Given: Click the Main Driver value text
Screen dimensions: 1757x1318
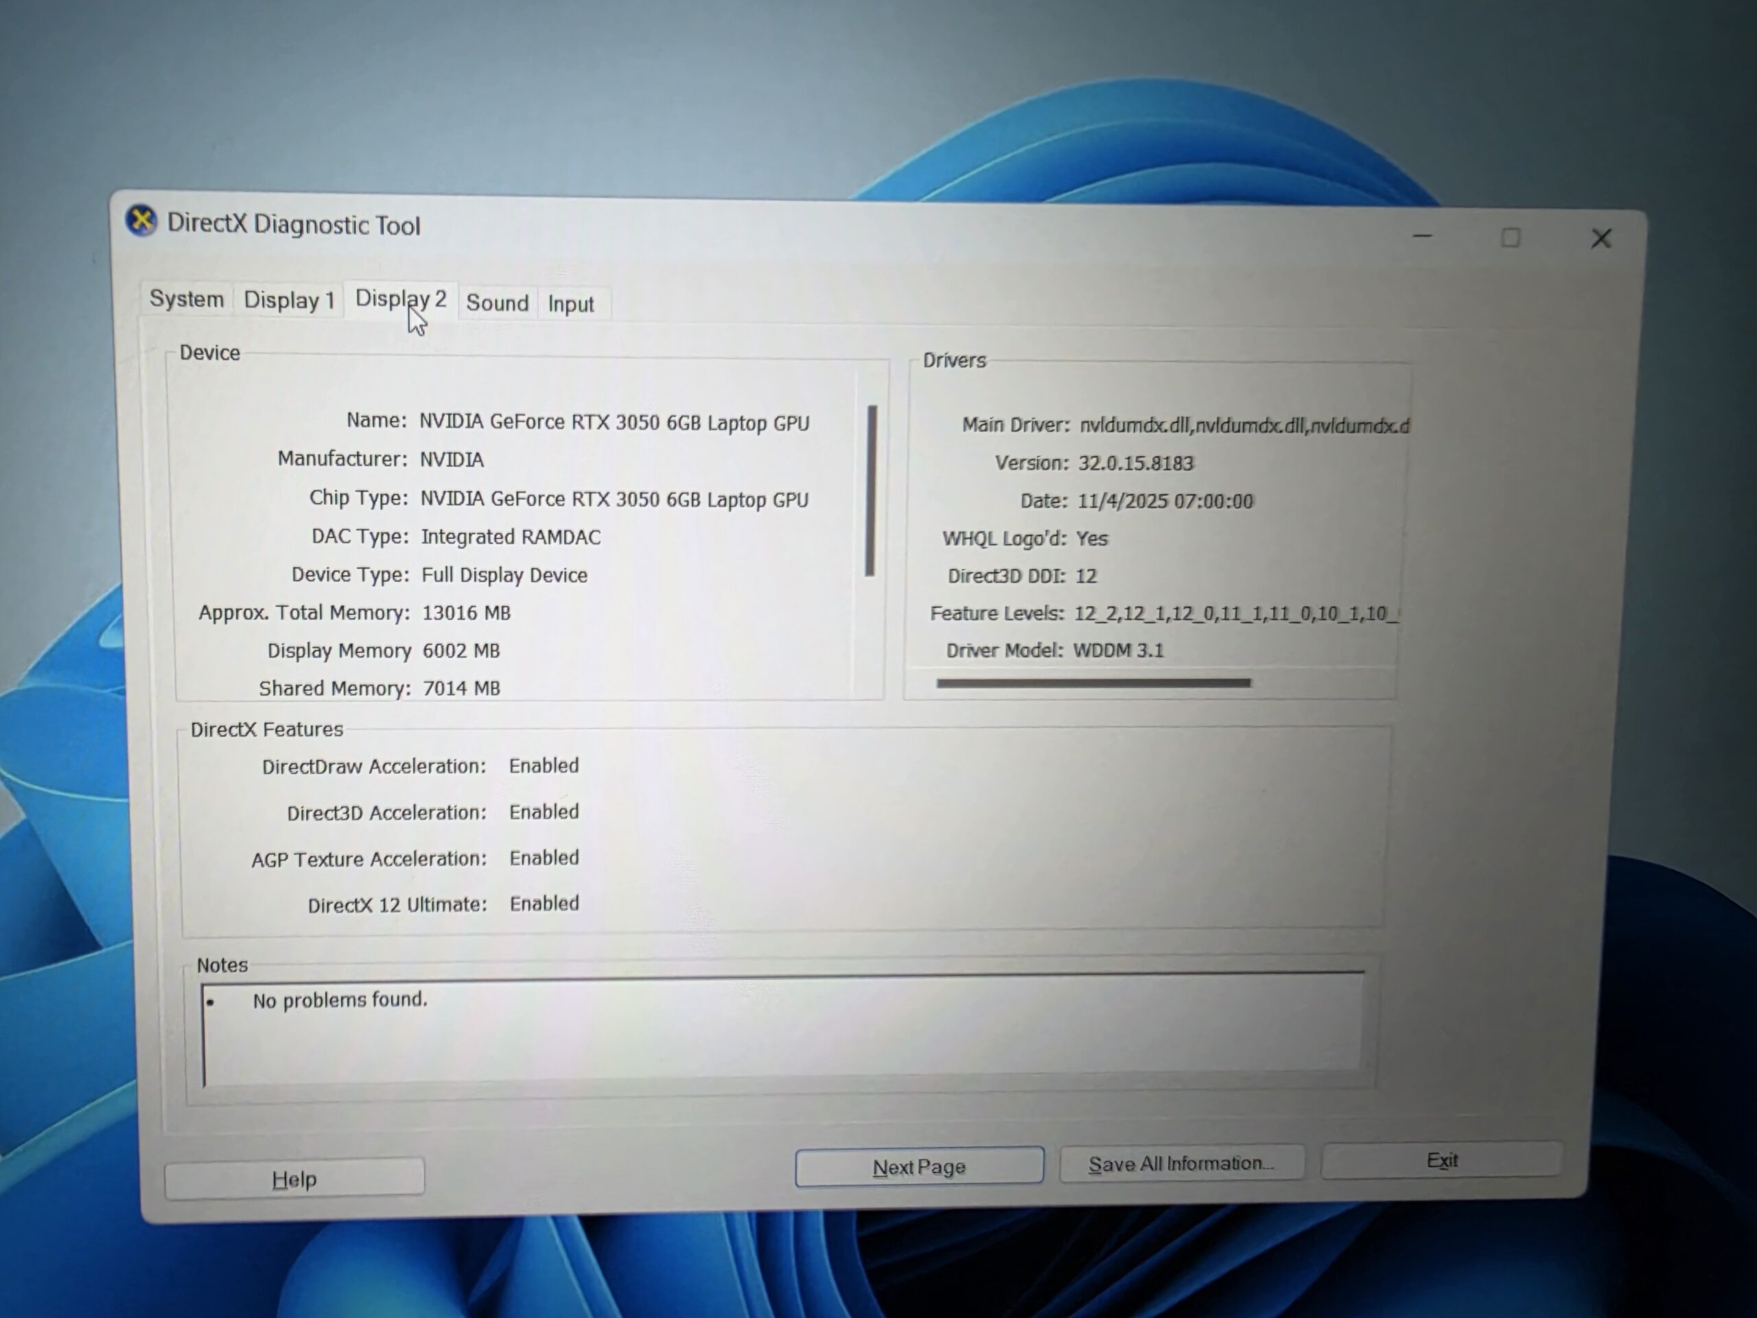Looking at the screenshot, I should [x=1243, y=426].
